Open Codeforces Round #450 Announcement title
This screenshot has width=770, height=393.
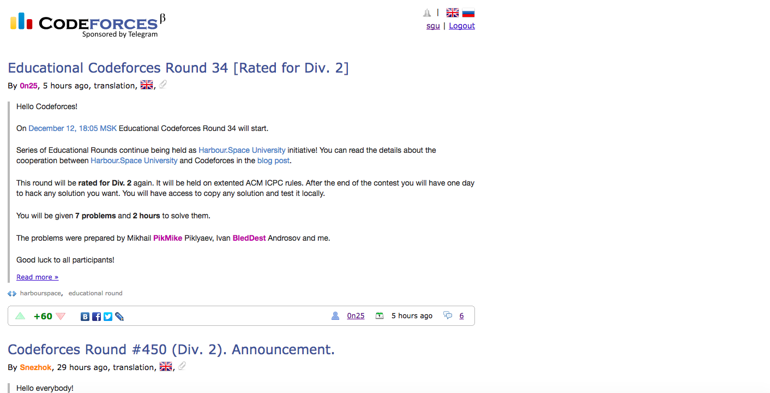[x=171, y=349]
